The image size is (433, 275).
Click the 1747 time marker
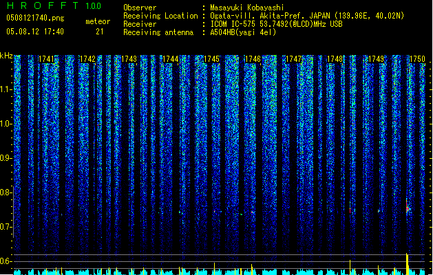coord(293,59)
